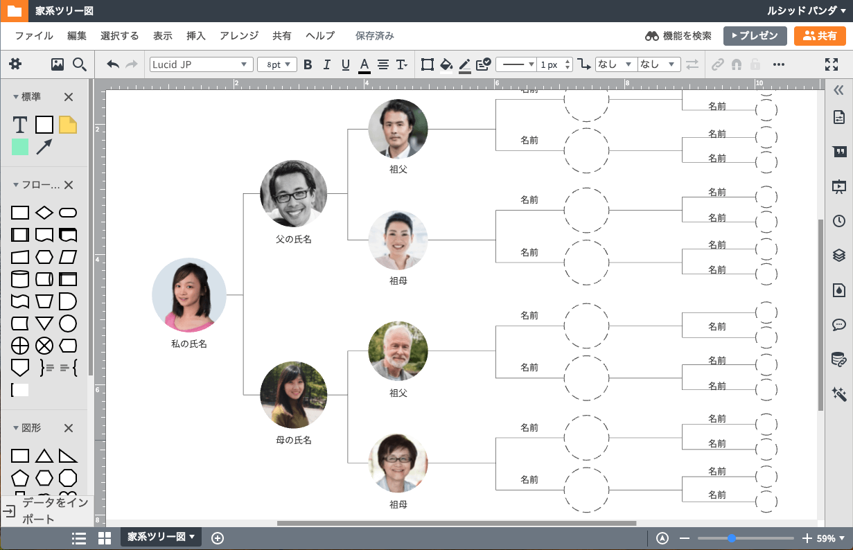This screenshot has height=550, width=853.
Task: Select the fill color bucket icon
Action: (446, 64)
